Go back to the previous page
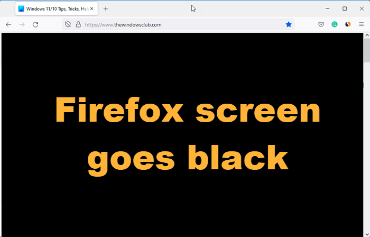The width and height of the screenshot is (370, 237). click(8, 24)
